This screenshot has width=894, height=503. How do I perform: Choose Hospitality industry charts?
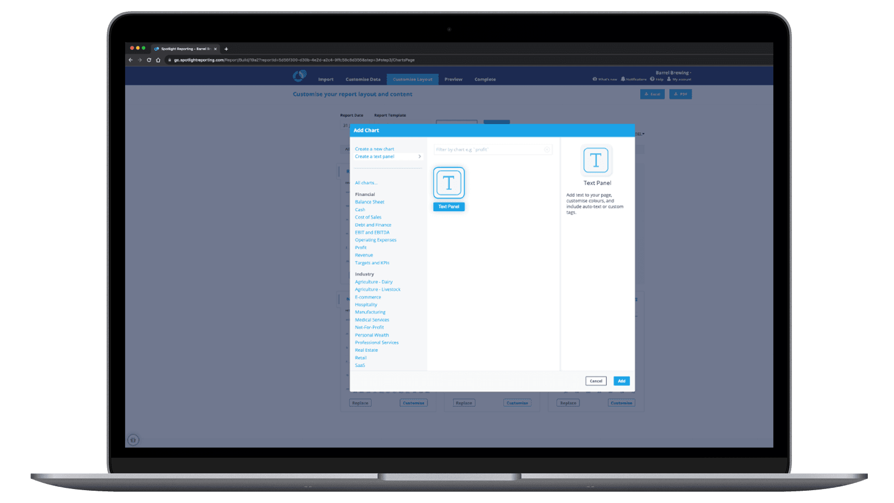pos(366,305)
